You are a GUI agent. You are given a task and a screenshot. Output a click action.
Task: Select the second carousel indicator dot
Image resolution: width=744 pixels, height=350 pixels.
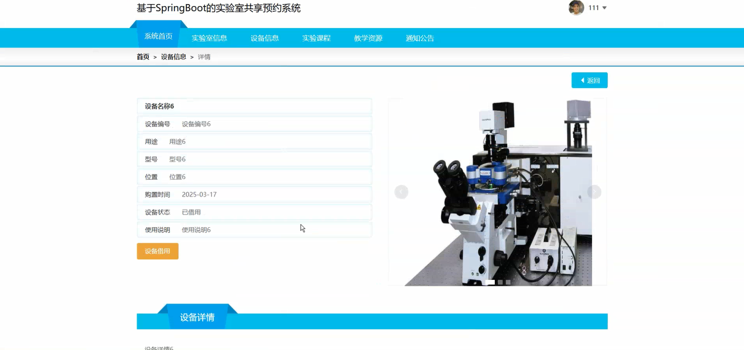(500, 282)
